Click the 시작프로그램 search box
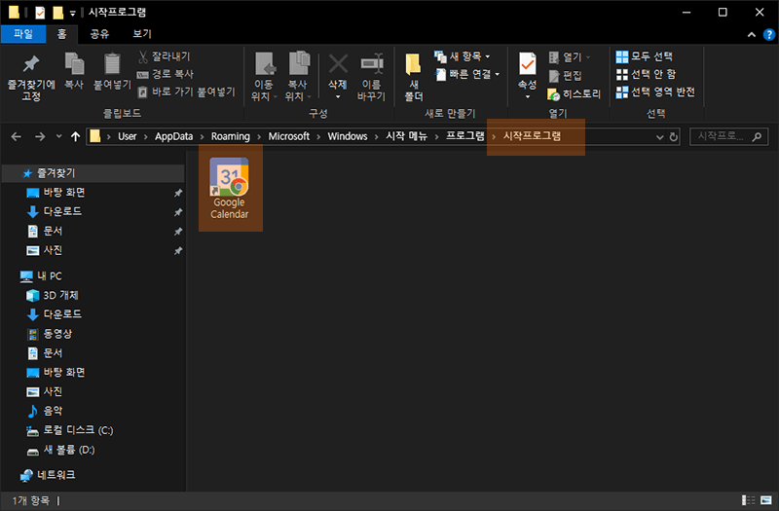The width and height of the screenshot is (779, 511). click(x=728, y=136)
